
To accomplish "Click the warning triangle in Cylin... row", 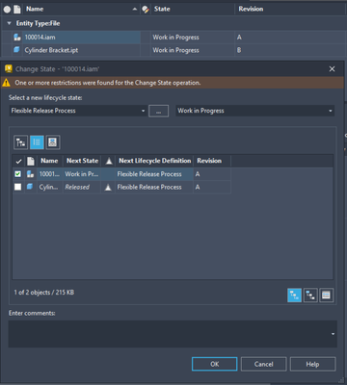I will coord(108,188).
